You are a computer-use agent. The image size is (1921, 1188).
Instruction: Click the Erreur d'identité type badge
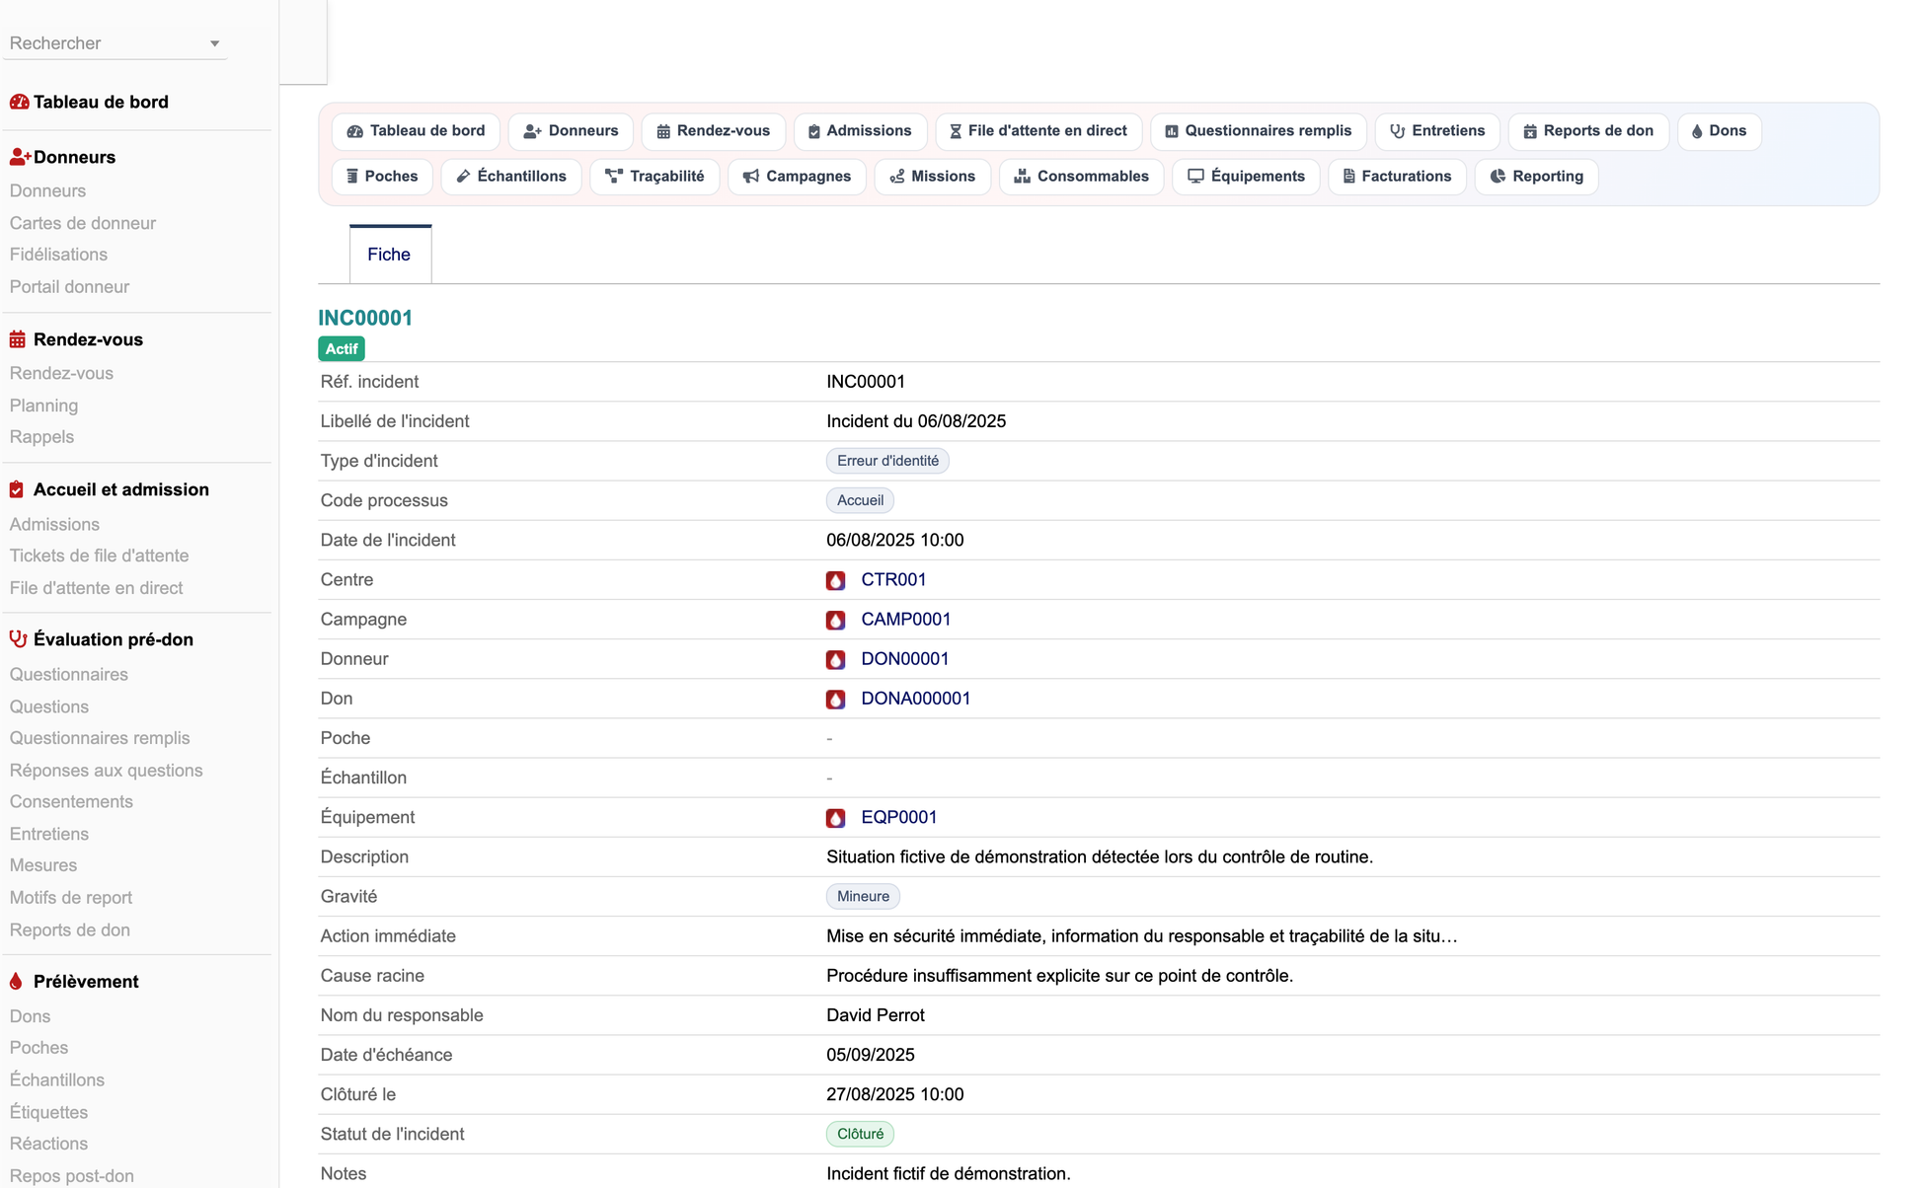coord(887,461)
